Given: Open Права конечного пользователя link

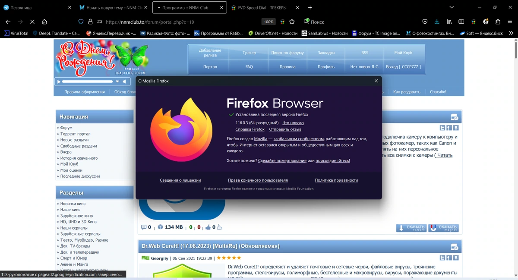Looking at the screenshot, I should [x=258, y=180].
